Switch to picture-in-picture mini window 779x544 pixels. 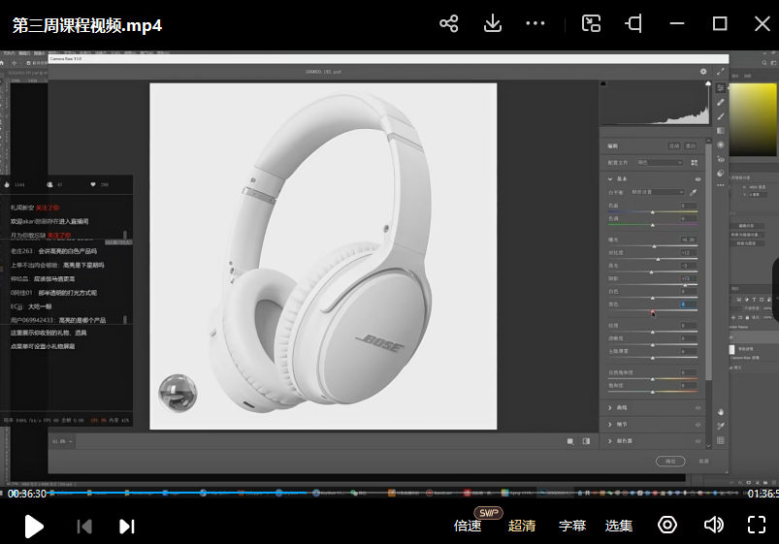[591, 24]
